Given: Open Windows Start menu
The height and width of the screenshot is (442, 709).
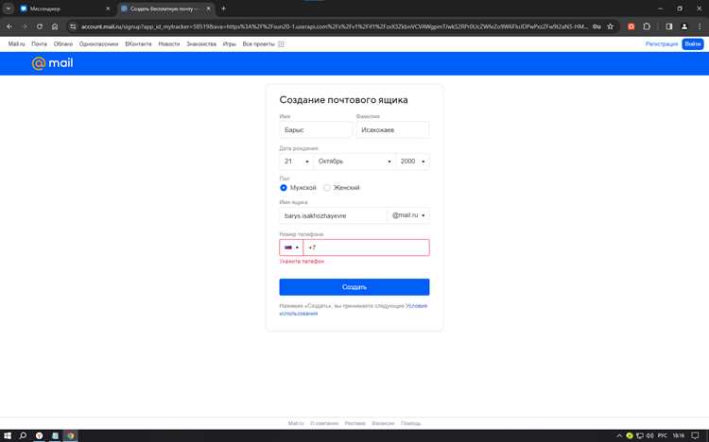Looking at the screenshot, I should (8, 435).
